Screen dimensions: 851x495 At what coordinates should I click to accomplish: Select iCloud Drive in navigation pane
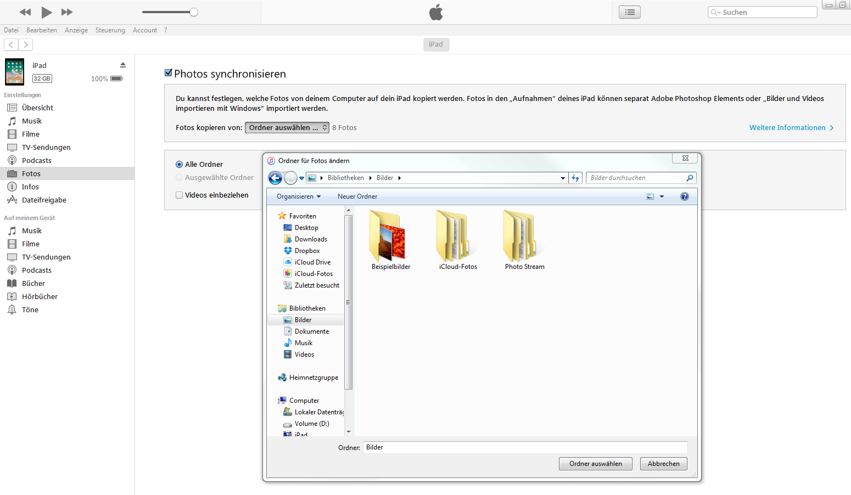(x=312, y=262)
